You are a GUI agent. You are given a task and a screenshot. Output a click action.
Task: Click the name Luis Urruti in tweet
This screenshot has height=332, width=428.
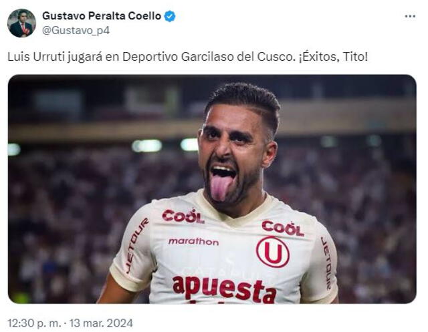pyautogui.click(x=36, y=57)
